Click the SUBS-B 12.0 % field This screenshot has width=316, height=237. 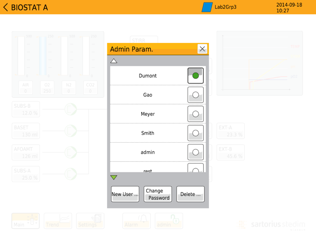(x=26, y=109)
